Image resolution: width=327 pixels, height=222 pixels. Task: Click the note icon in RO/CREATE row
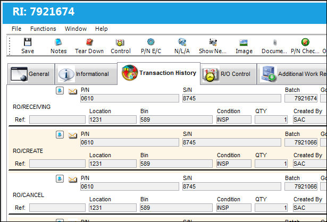pos(60,134)
